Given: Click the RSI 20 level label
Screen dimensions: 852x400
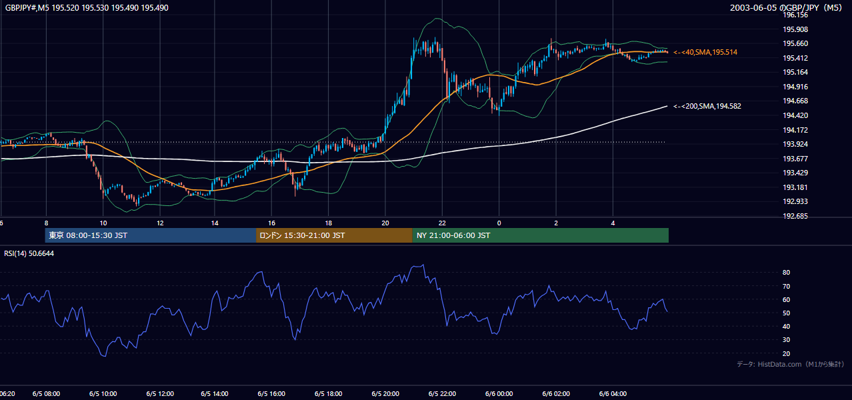Looking at the screenshot, I should click(786, 353).
